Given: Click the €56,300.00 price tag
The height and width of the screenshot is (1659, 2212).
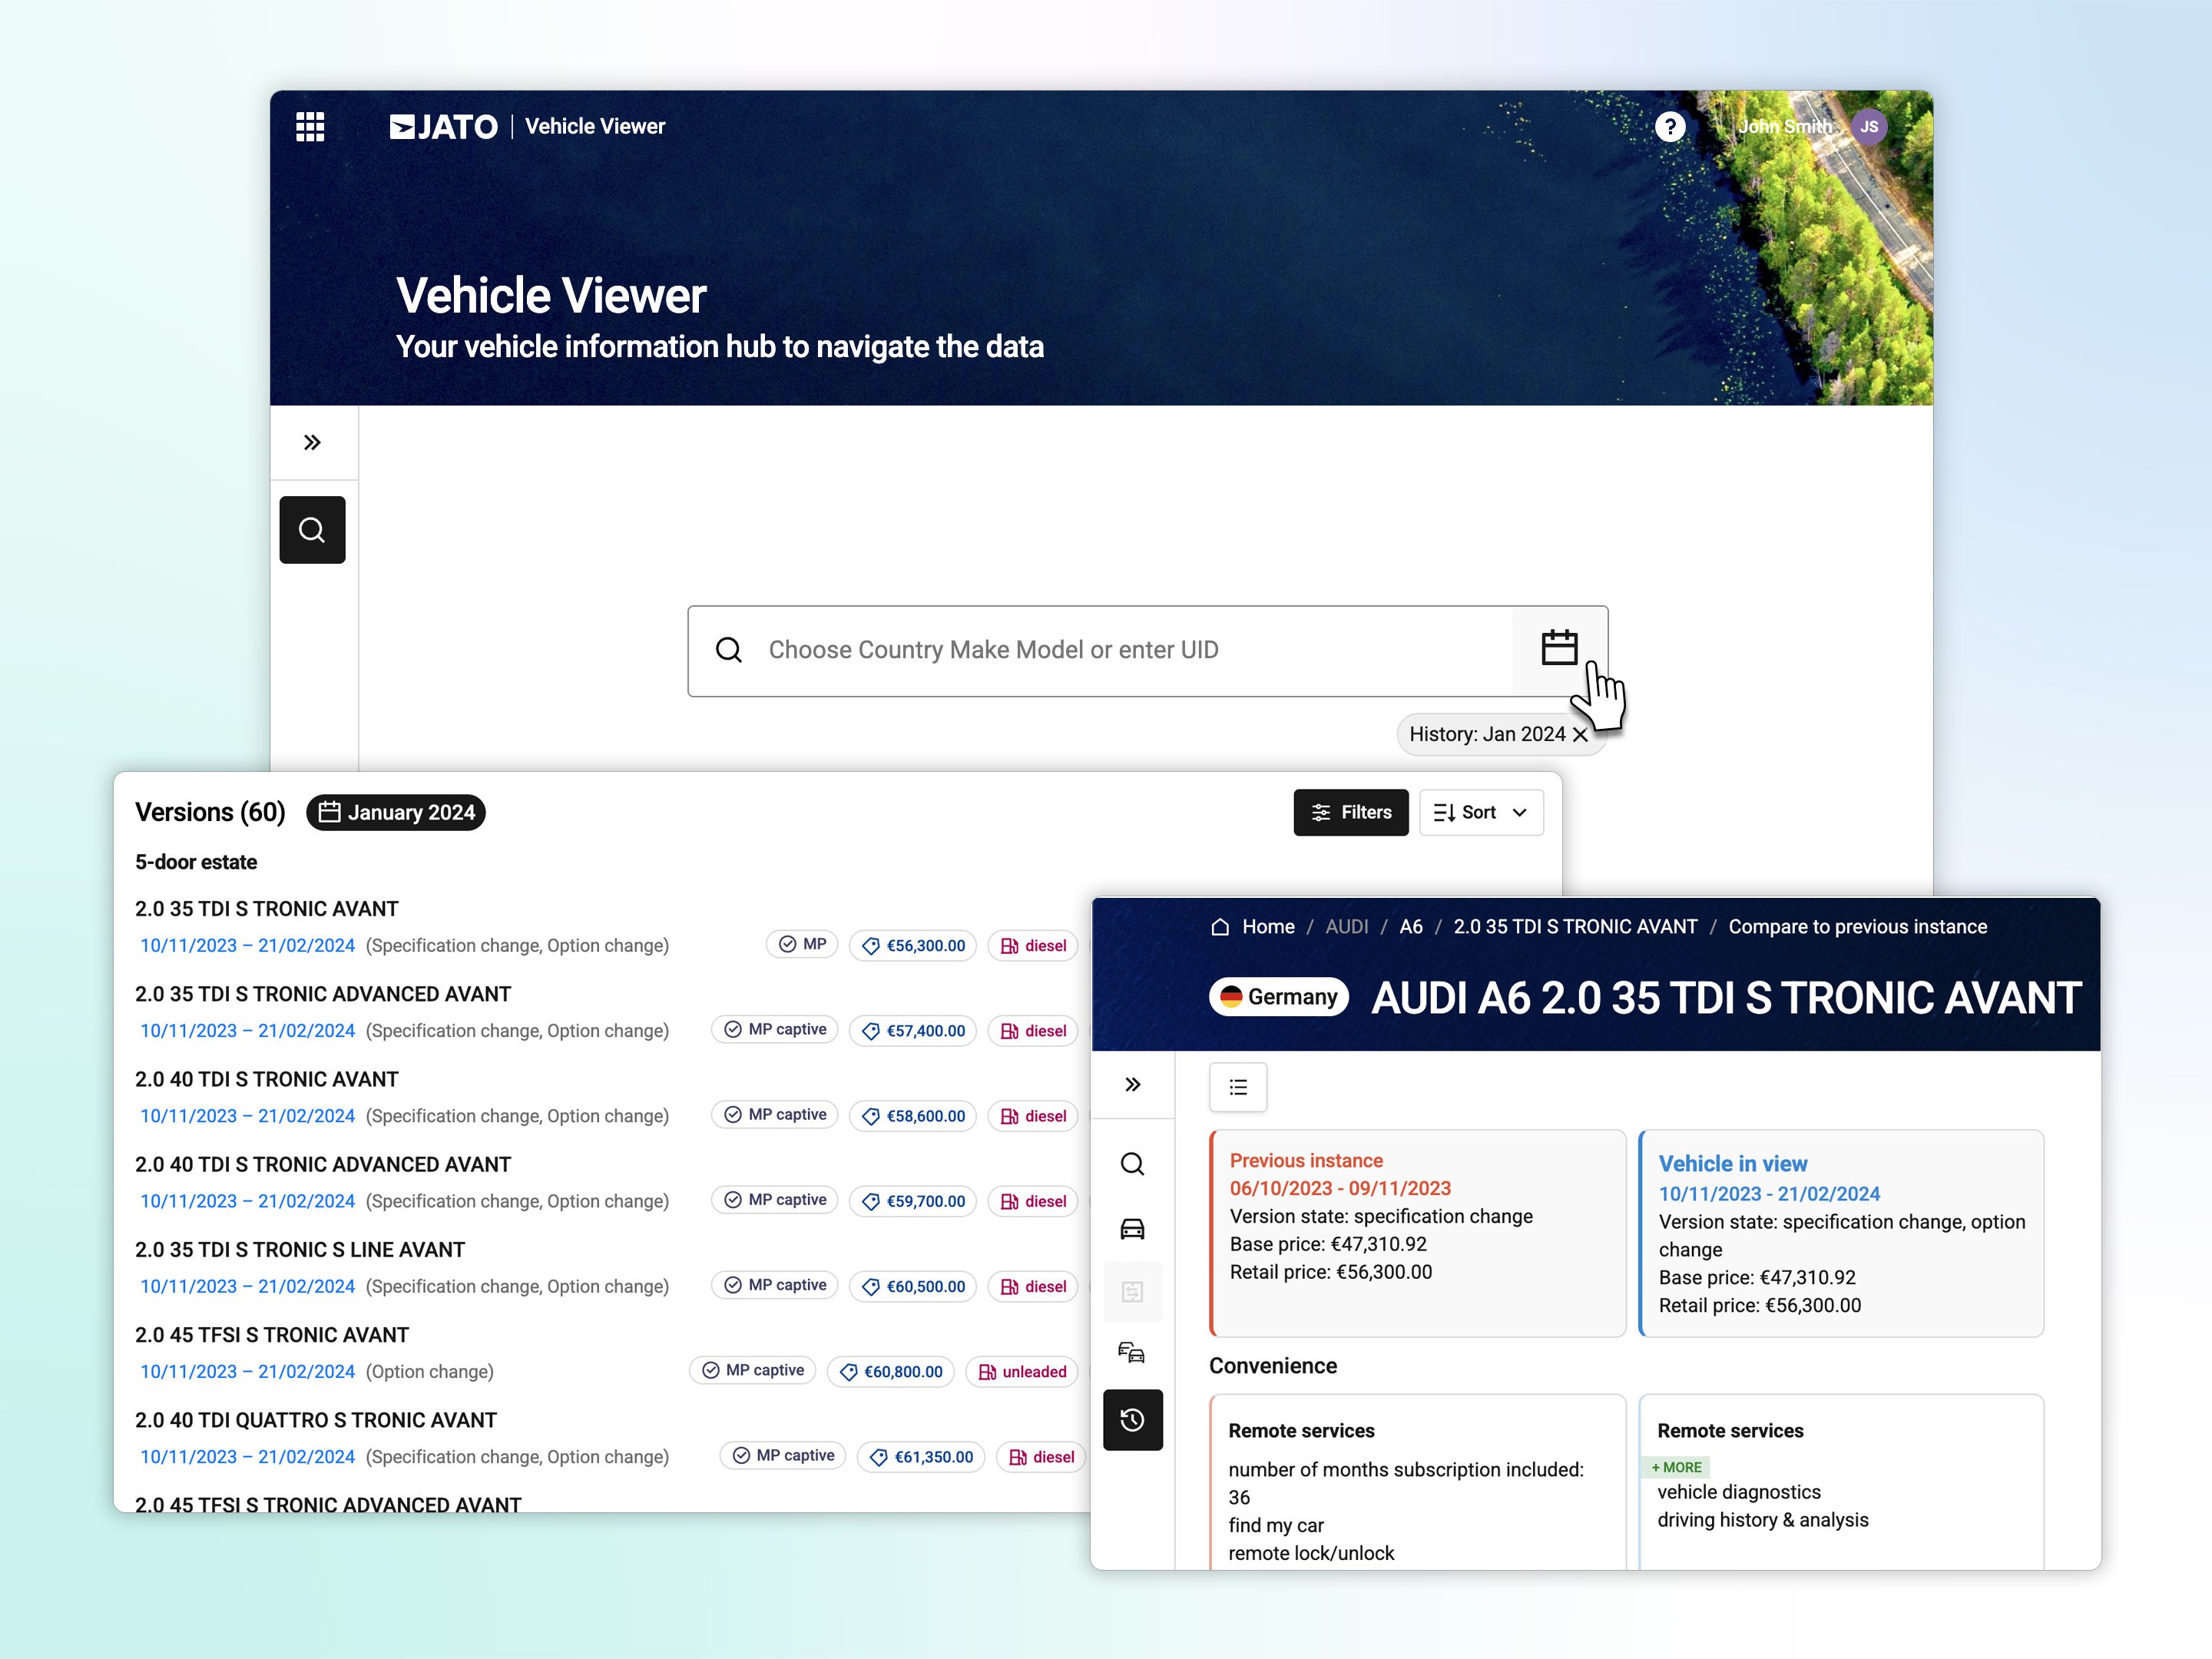Looking at the screenshot, I should pyautogui.click(x=912, y=946).
